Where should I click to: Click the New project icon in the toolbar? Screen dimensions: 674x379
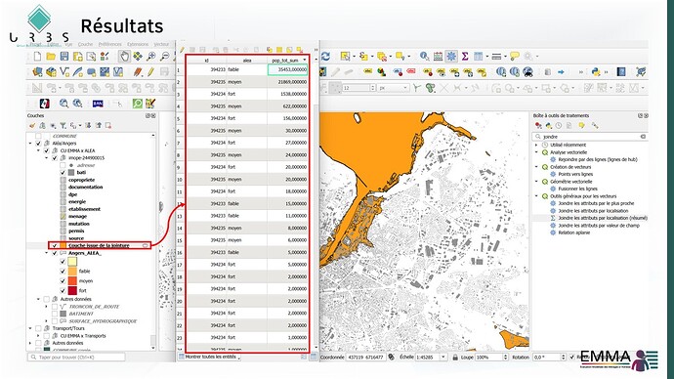[x=37, y=57]
